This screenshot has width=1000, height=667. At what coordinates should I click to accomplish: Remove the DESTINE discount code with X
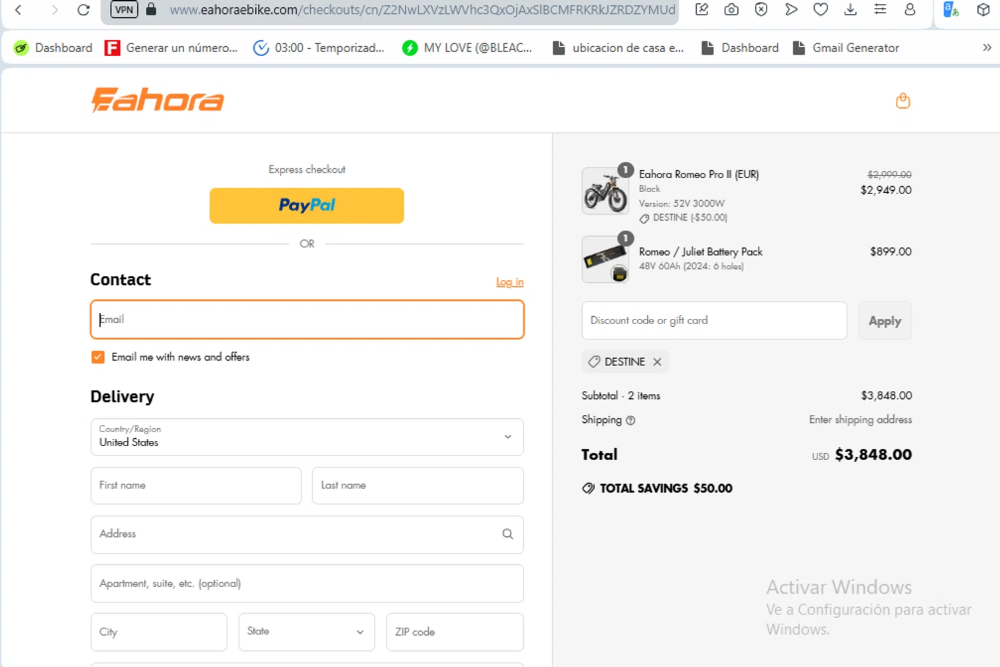point(657,362)
